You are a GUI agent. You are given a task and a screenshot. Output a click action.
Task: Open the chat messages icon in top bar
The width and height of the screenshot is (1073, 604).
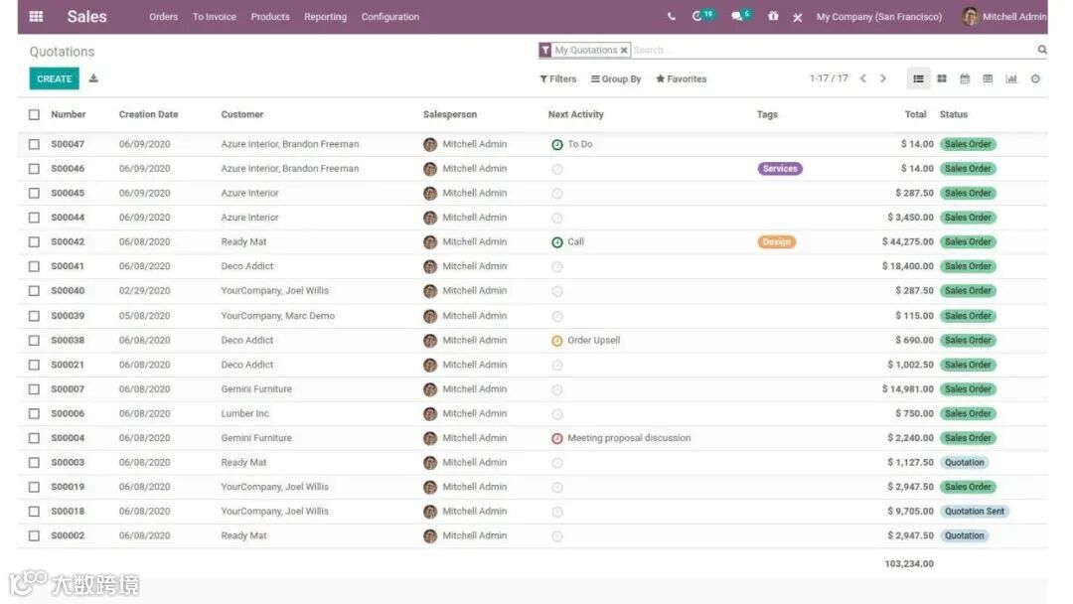[737, 17]
